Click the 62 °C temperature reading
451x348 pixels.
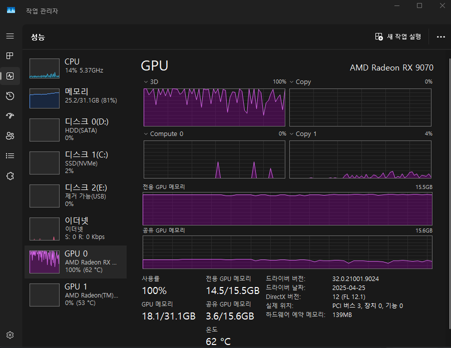click(x=218, y=341)
